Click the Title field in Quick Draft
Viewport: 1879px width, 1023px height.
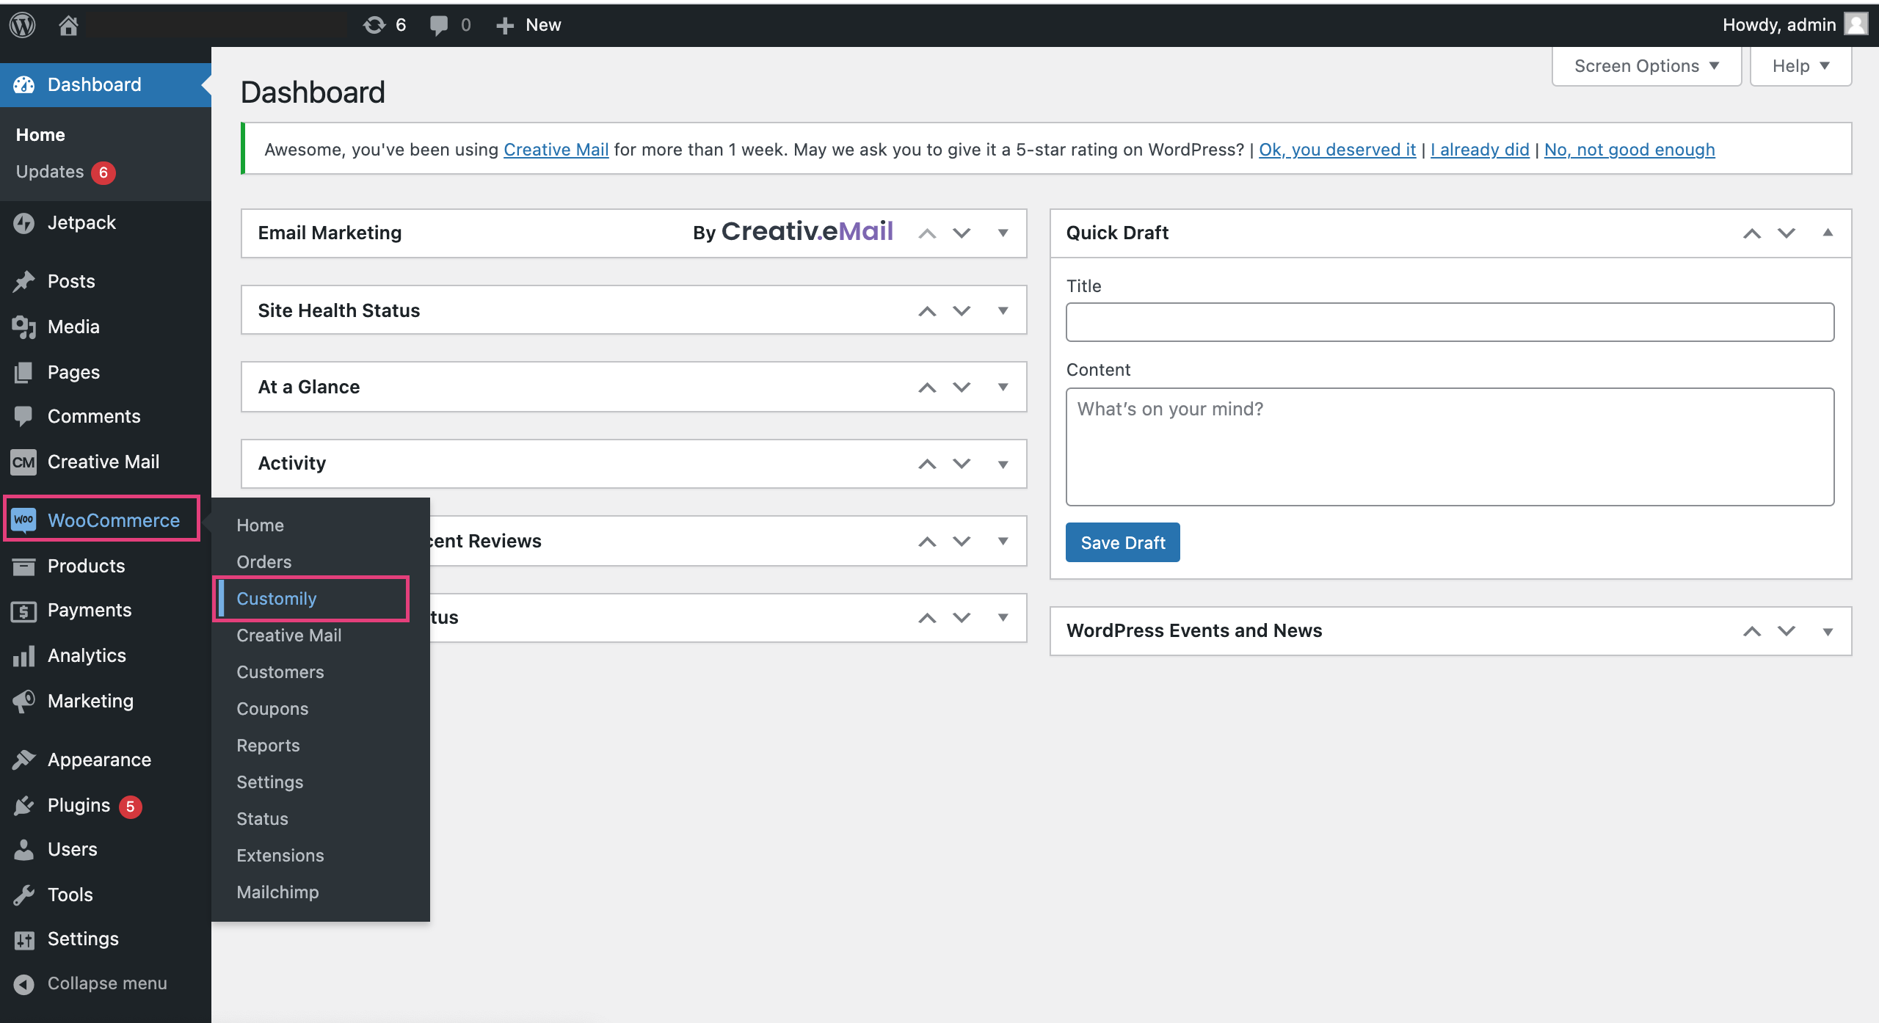tap(1450, 321)
